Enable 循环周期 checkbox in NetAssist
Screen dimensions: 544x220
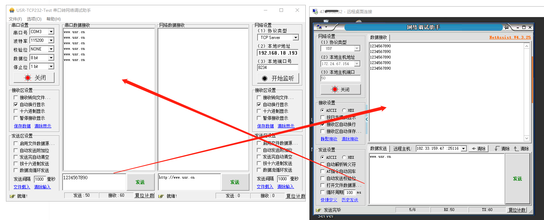coord(322,192)
